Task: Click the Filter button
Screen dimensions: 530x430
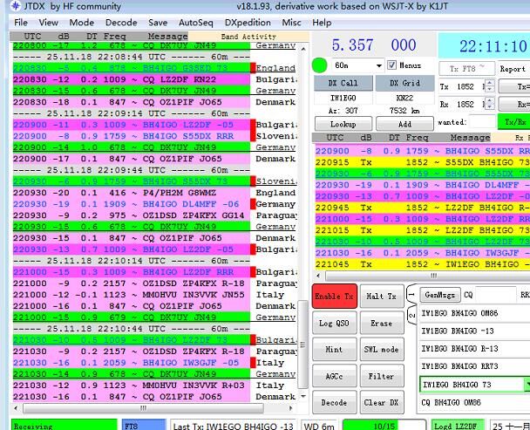Action: [382, 376]
